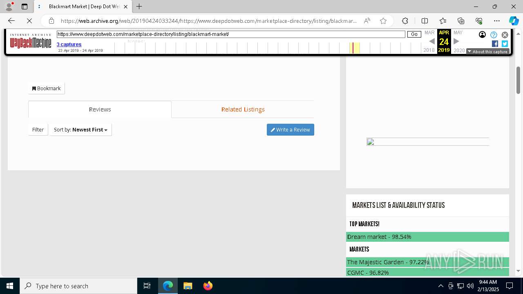Edit the Wayback URL field

pos(231,34)
